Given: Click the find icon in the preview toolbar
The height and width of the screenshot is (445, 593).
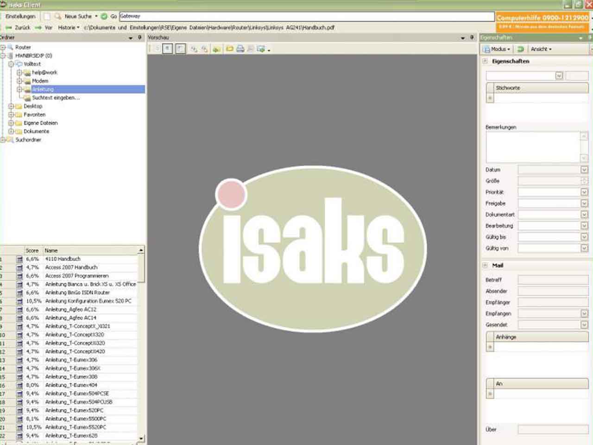Looking at the screenshot, I should (250, 49).
